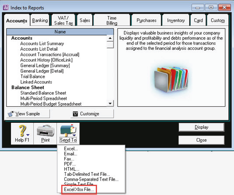
Task: Click the Print printer icon
Action: coord(45,131)
